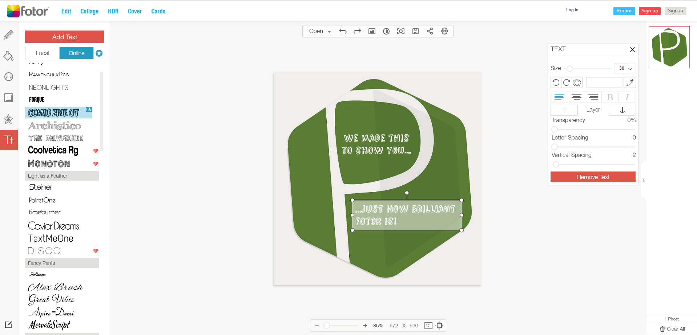Screen dimensions: 697x335
Task: Click the Log In link
Action: click(572, 10)
